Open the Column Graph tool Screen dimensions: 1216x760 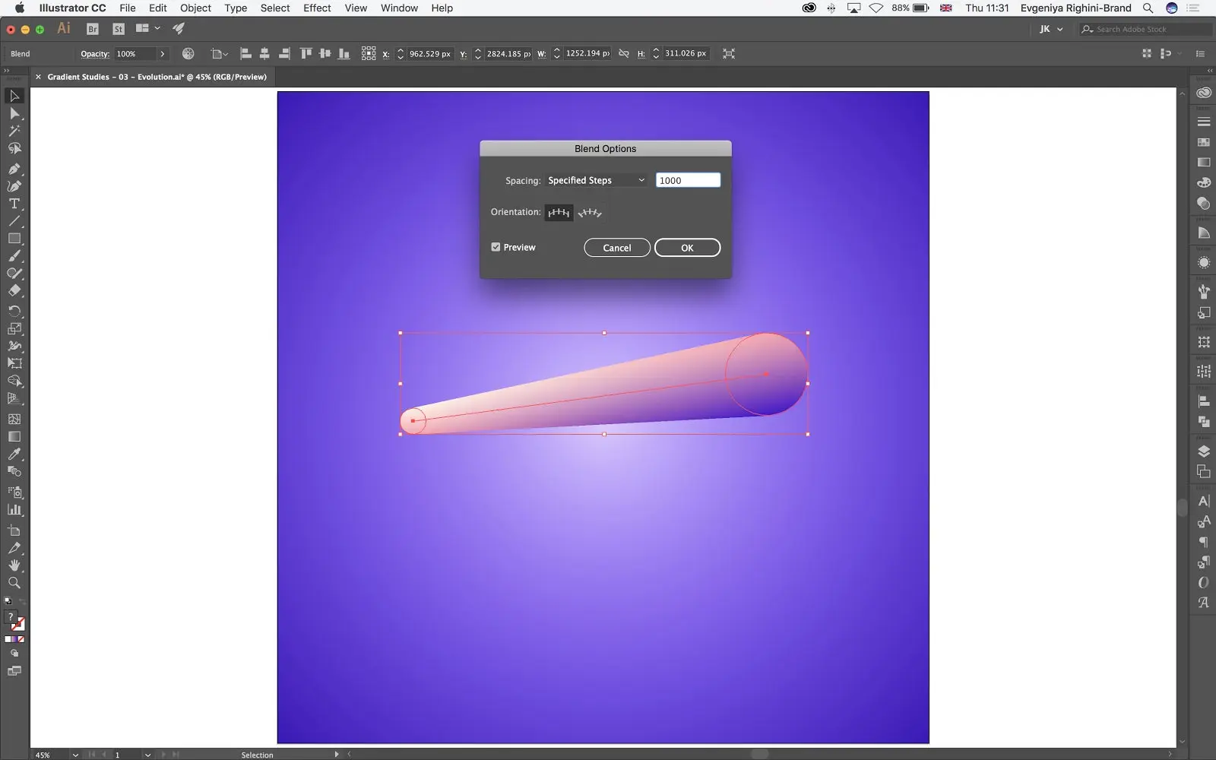(14, 509)
